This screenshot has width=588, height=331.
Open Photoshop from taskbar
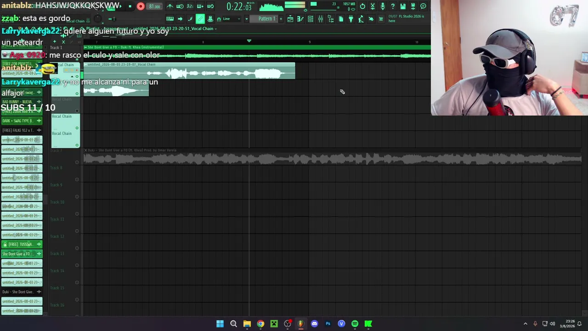[328, 324]
